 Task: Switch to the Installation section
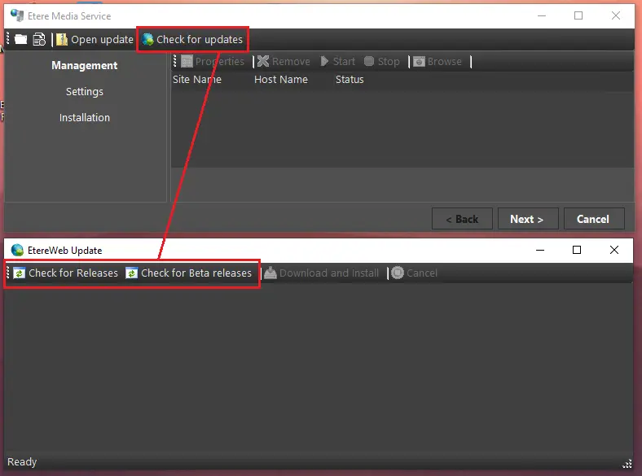click(85, 118)
